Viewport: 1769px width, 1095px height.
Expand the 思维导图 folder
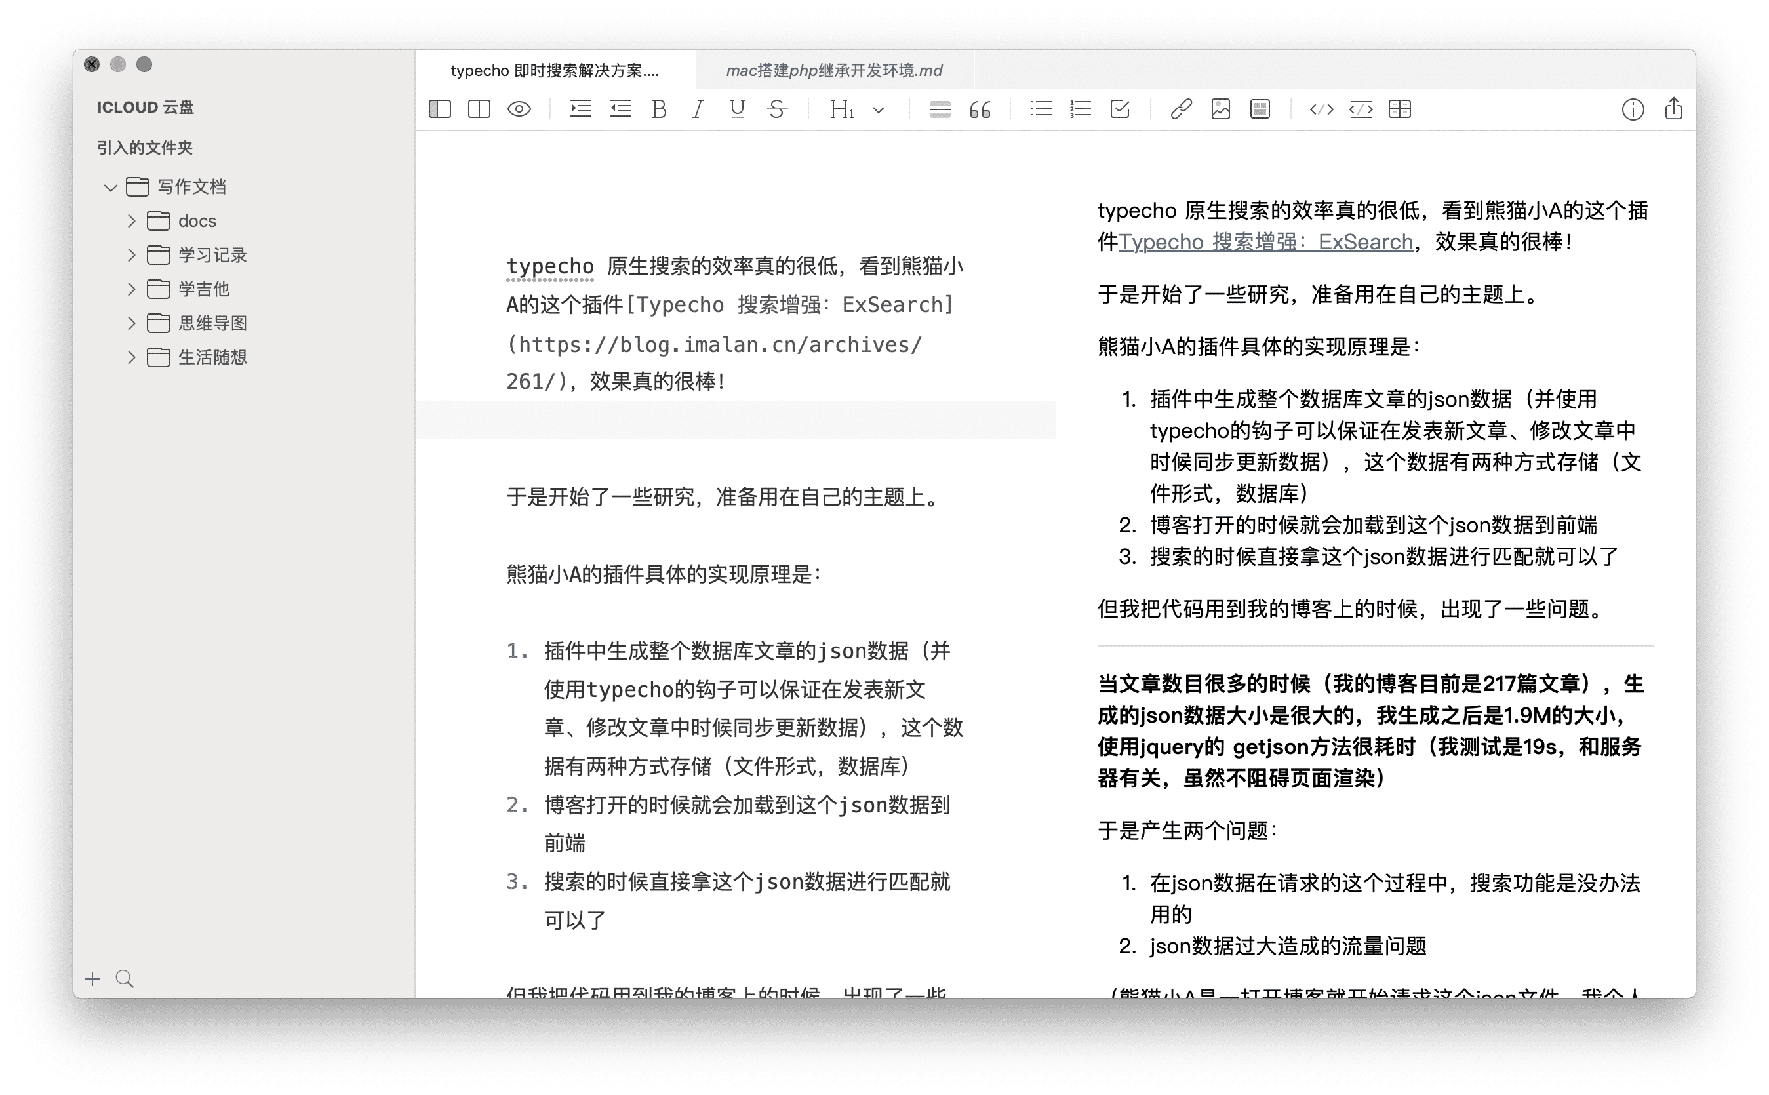click(x=131, y=323)
